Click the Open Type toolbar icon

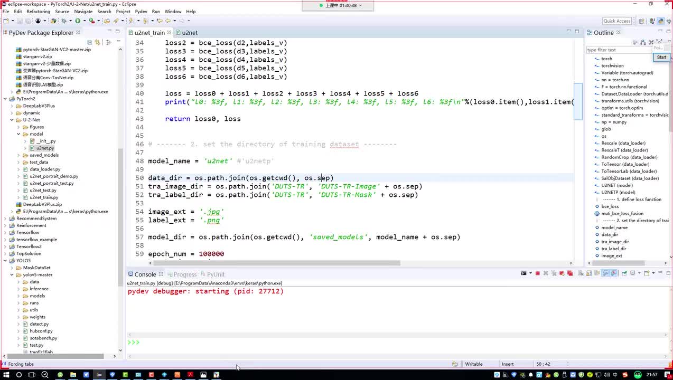[x=107, y=21]
